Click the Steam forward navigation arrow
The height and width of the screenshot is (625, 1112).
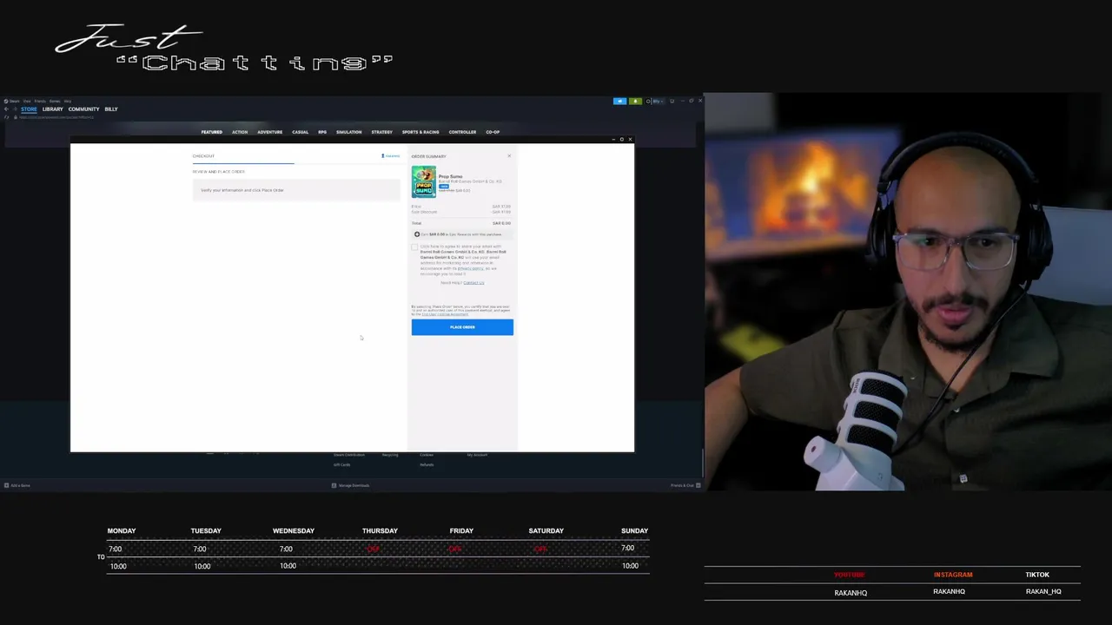16,109
